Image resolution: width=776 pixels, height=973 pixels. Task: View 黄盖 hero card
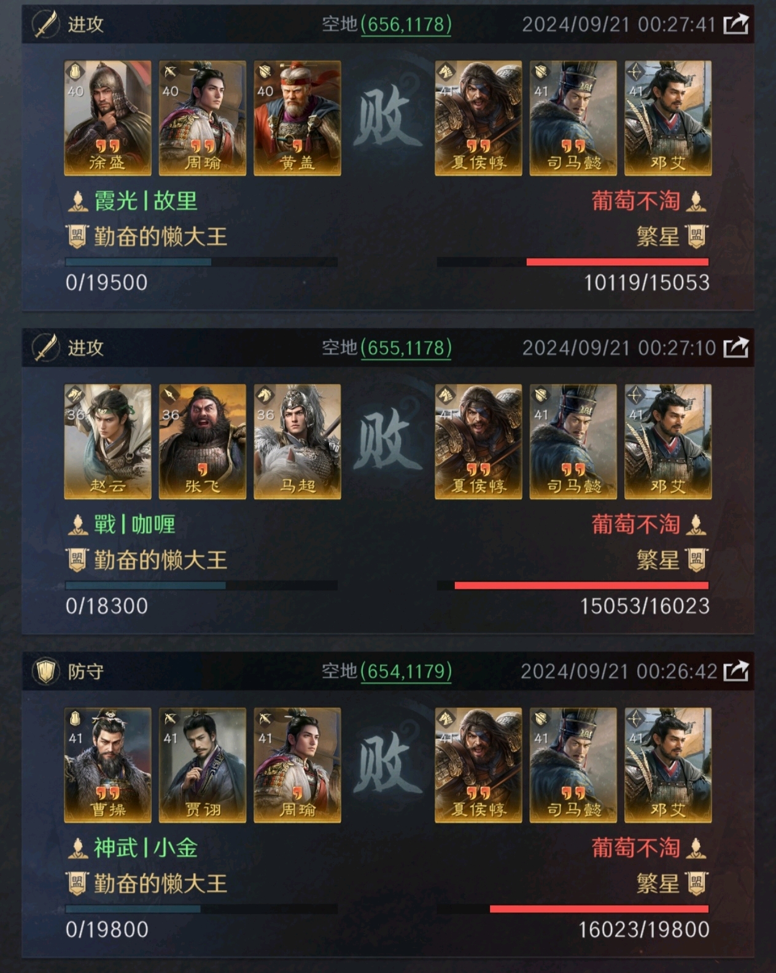tap(297, 118)
